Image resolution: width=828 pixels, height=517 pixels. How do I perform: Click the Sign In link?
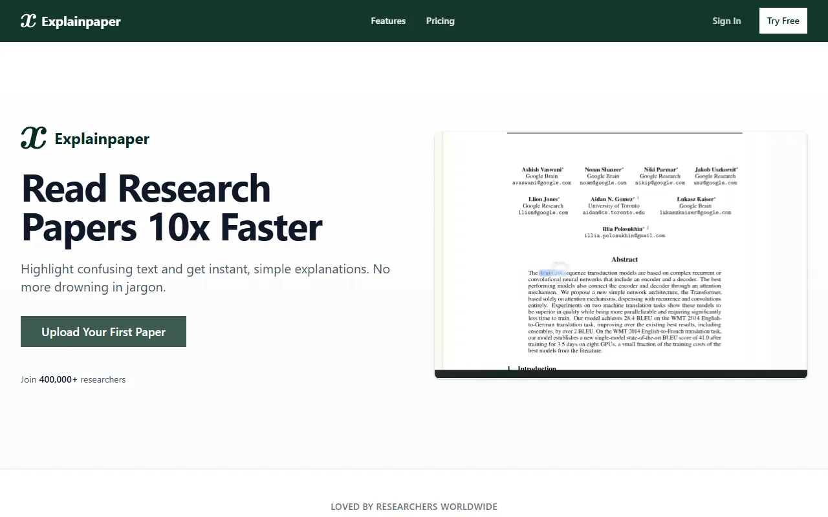pyautogui.click(x=726, y=21)
